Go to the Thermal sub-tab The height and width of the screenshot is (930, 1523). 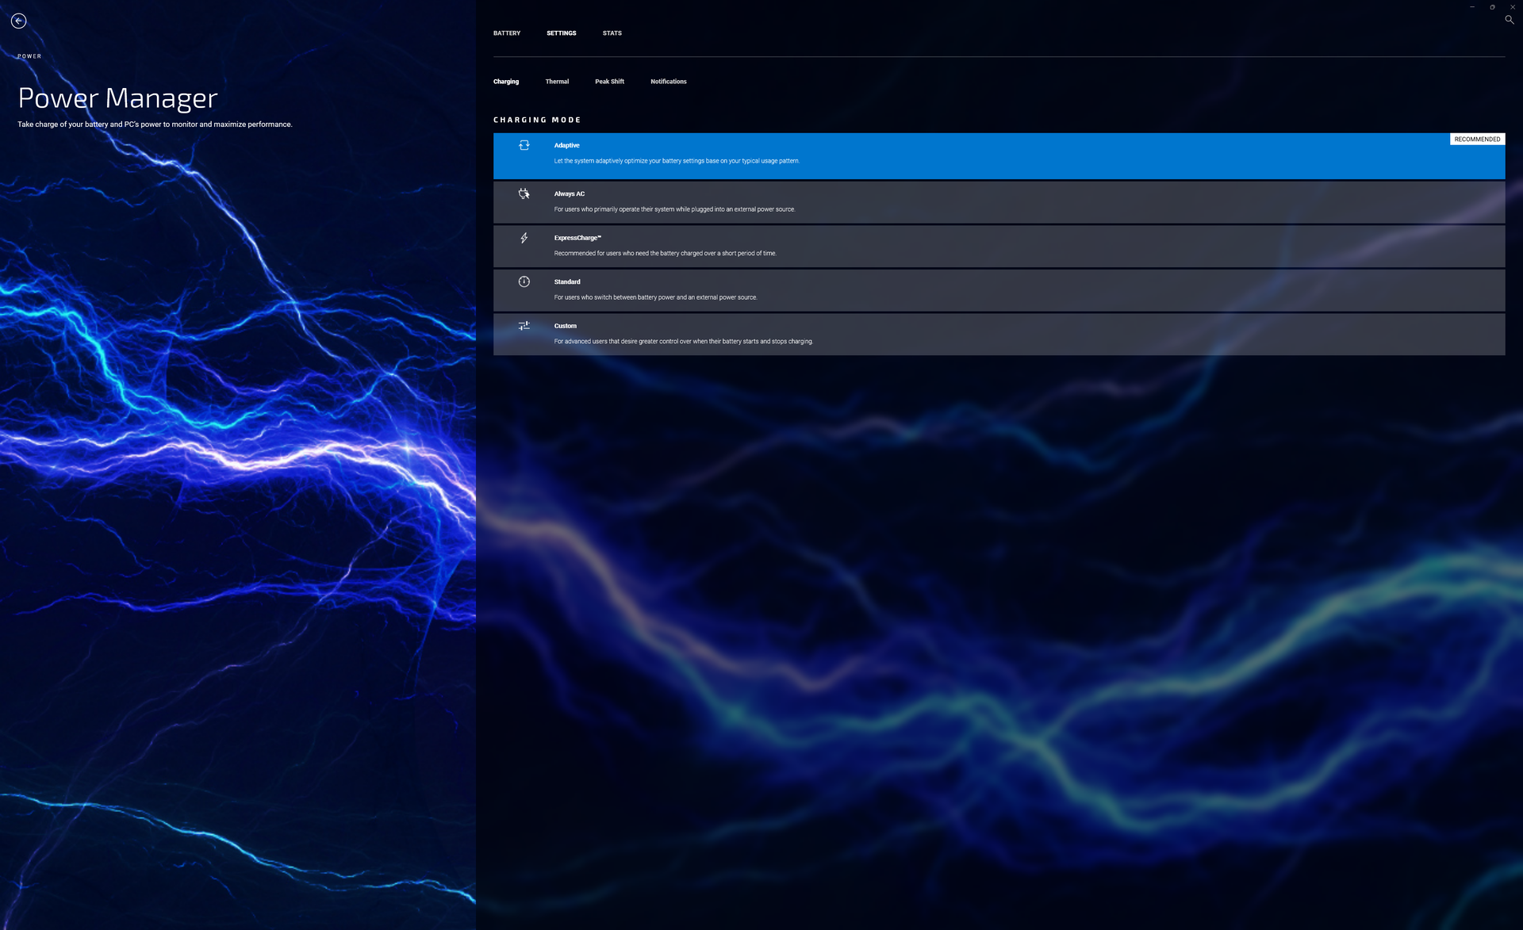(x=557, y=82)
